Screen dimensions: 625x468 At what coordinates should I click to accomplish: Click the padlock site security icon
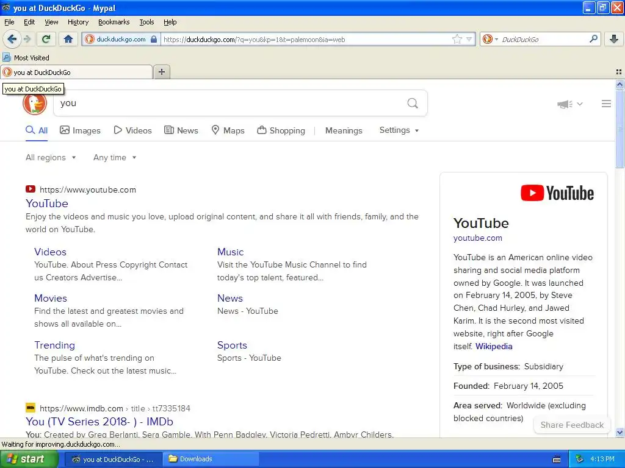point(154,39)
